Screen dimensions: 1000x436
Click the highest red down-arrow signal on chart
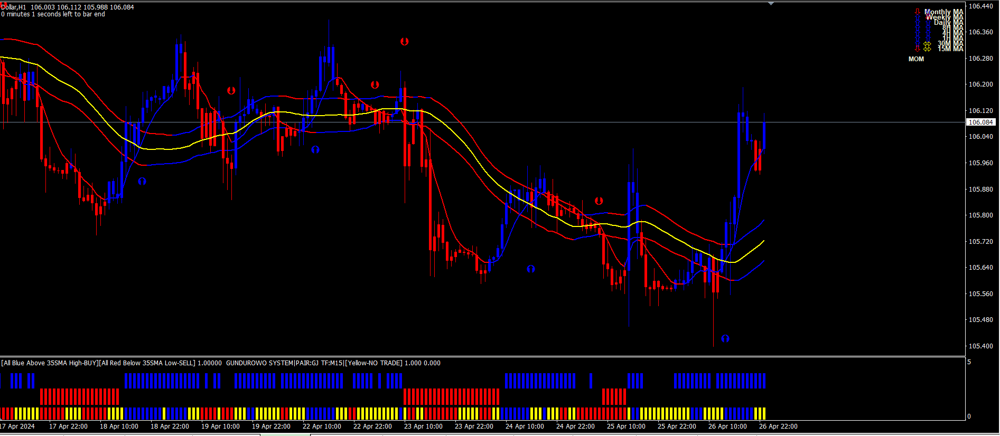[405, 41]
